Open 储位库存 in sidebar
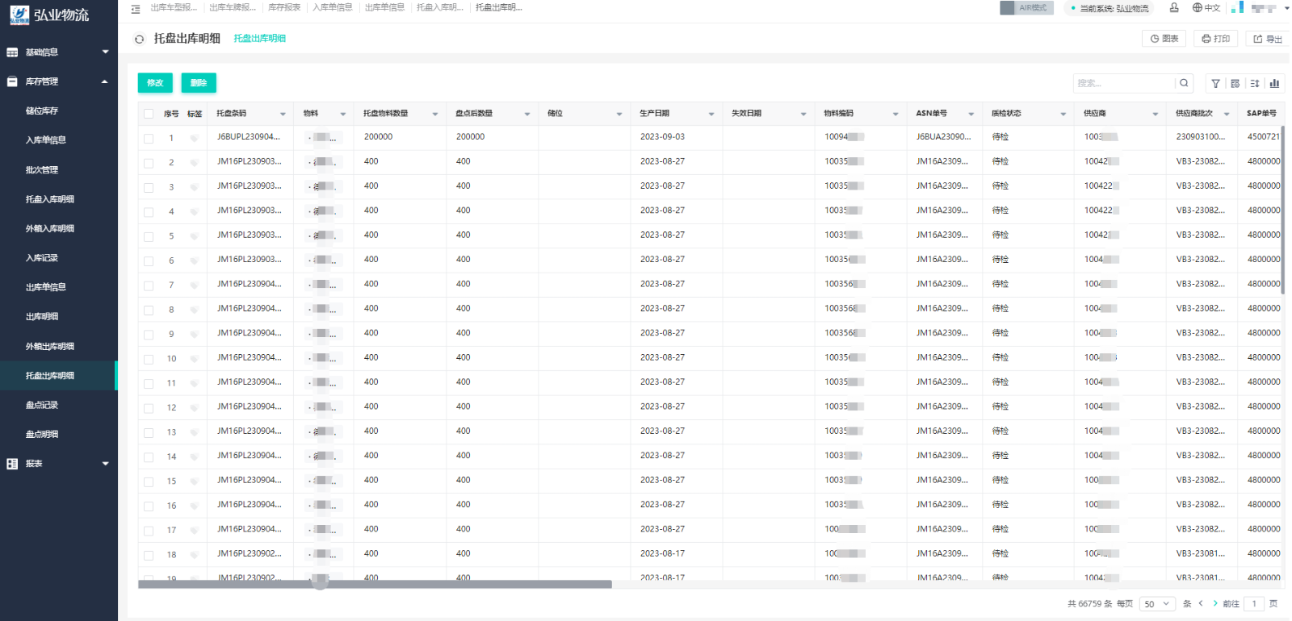Image resolution: width=1292 pixels, height=621 pixels. 42,111
